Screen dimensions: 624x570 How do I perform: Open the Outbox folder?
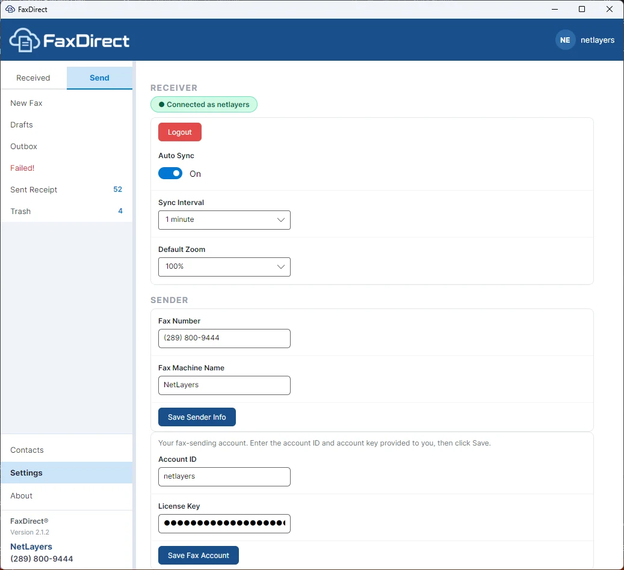pos(66,146)
